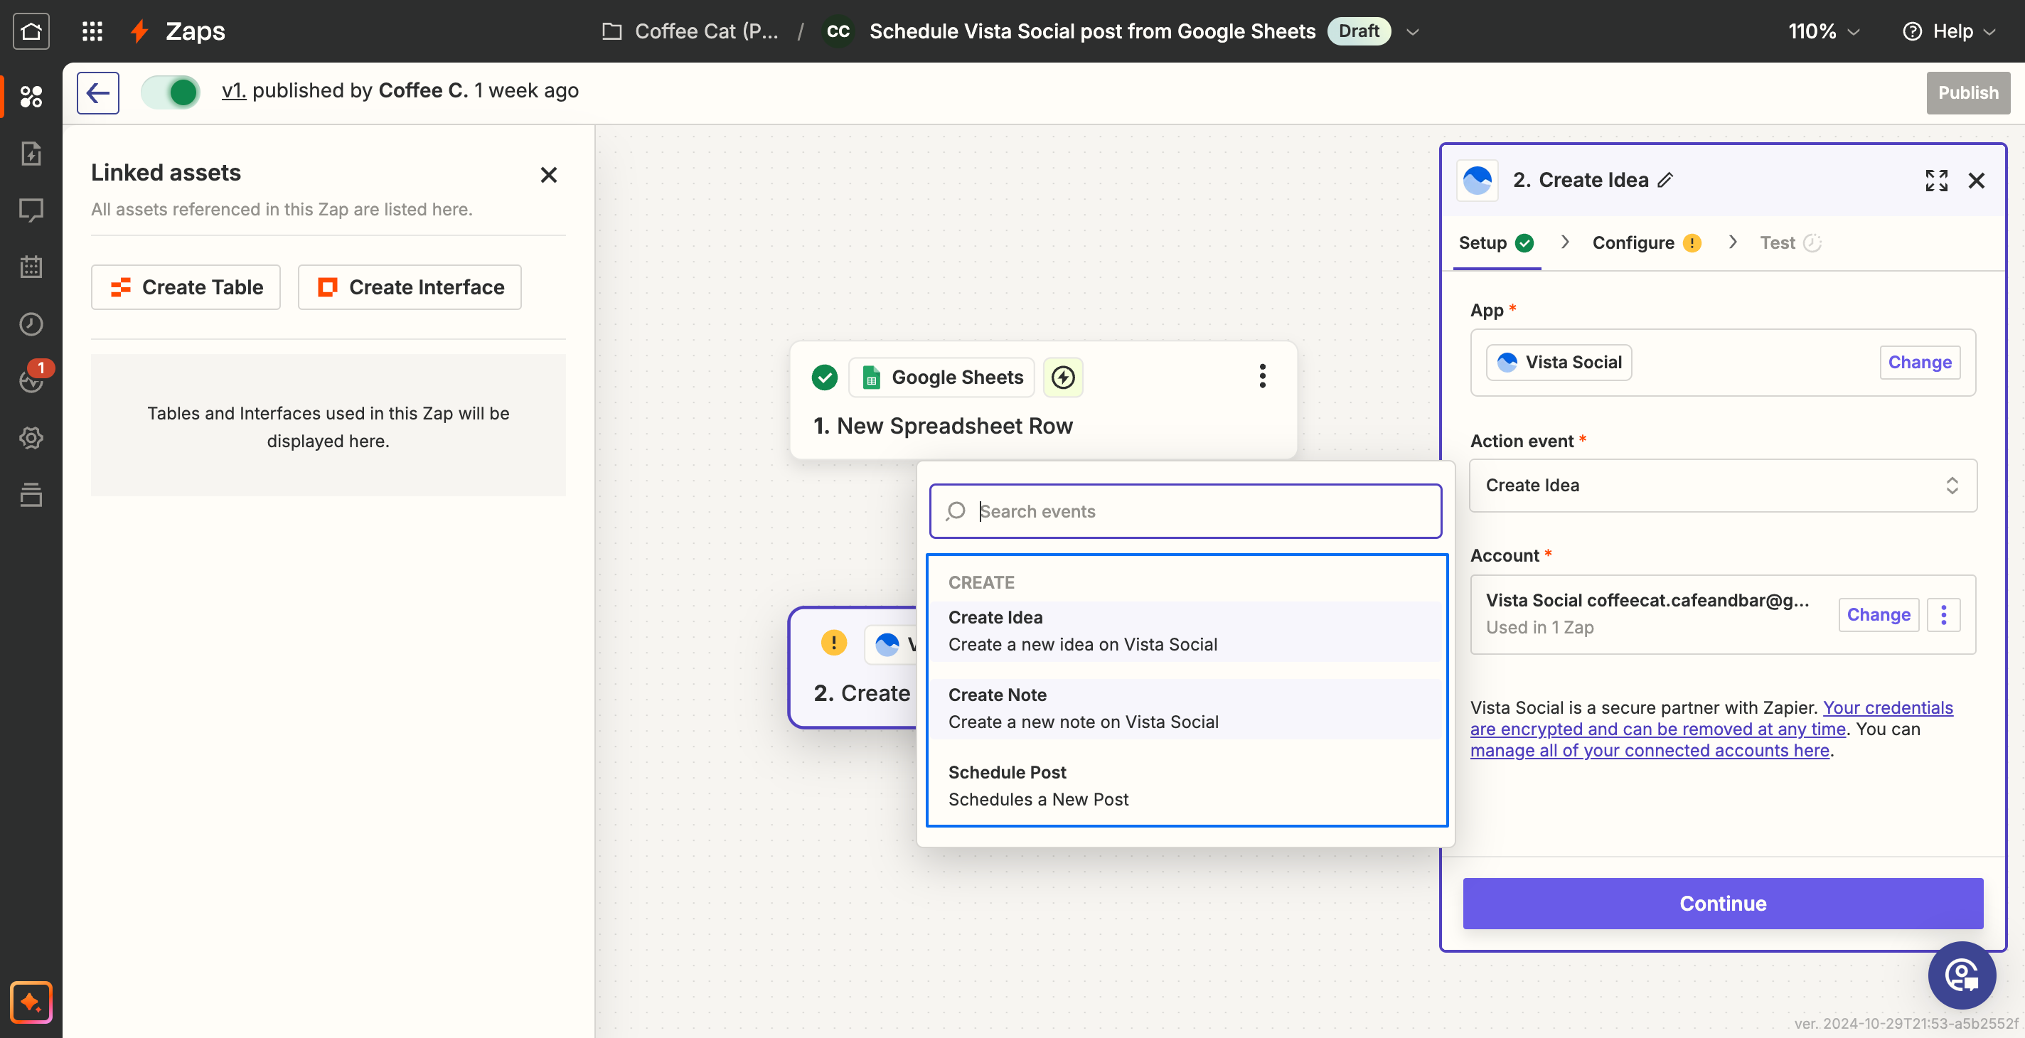The width and height of the screenshot is (2025, 1038).
Task: Open the manage connected accounts link
Action: 1650,750
